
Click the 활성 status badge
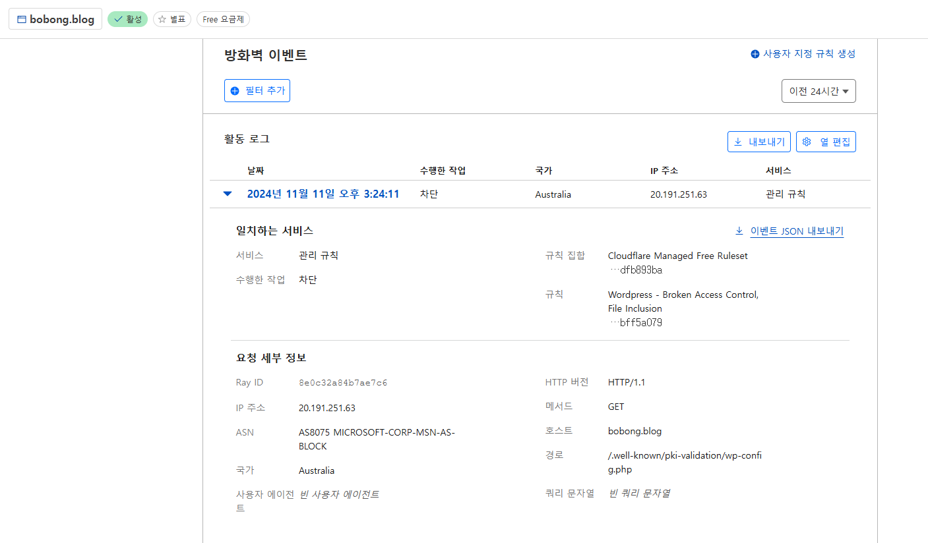click(127, 19)
